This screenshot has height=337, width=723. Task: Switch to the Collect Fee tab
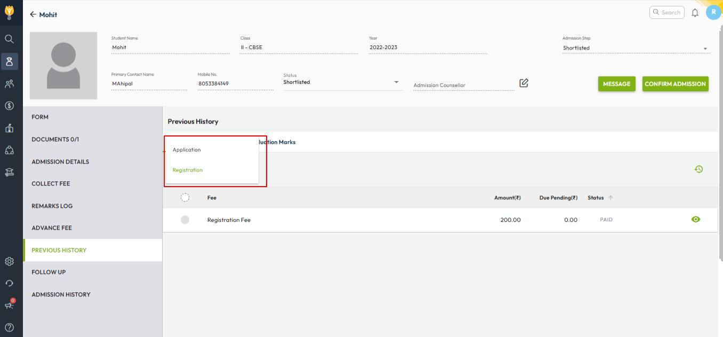(x=51, y=183)
